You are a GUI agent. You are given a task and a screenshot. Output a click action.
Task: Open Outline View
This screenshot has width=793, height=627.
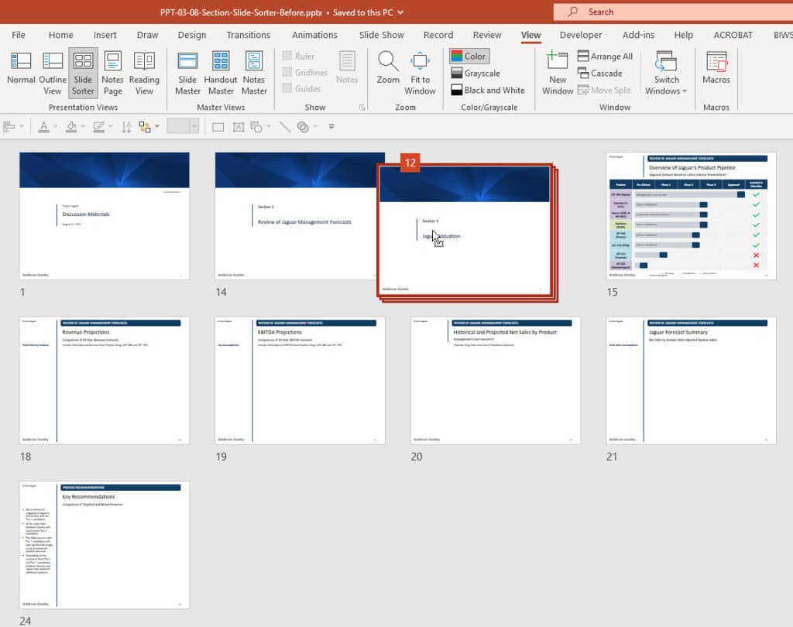(x=52, y=72)
